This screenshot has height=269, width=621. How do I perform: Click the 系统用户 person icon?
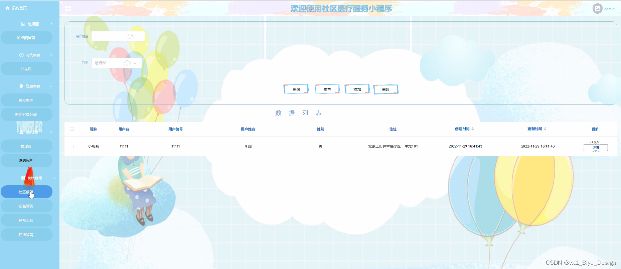[x=21, y=132]
